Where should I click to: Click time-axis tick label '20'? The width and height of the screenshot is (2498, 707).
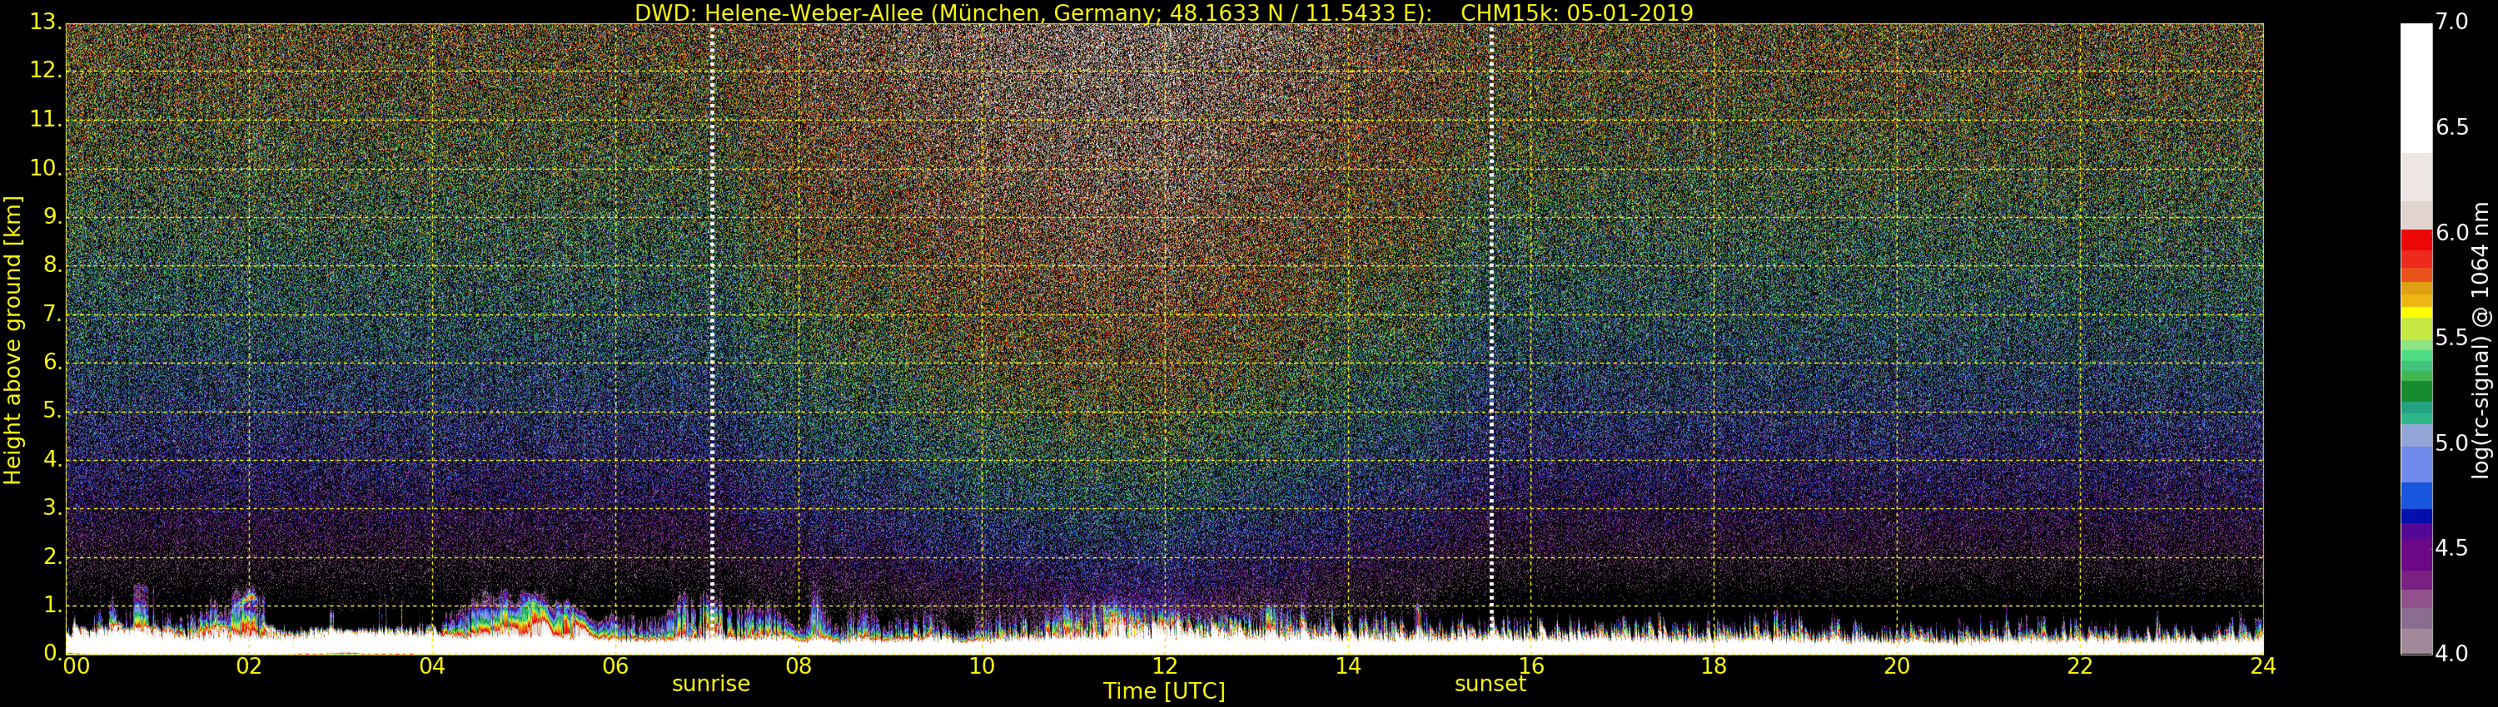click(x=1898, y=666)
